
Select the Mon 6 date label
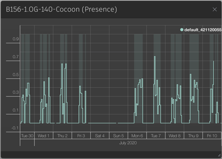pyautogui.click(x=137, y=136)
